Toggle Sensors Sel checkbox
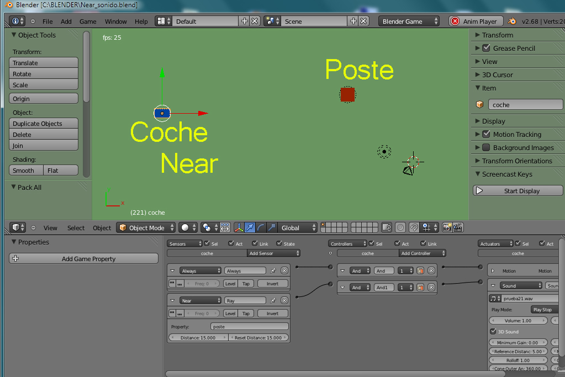Viewport: 565px width, 377px height. click(207, 243)
